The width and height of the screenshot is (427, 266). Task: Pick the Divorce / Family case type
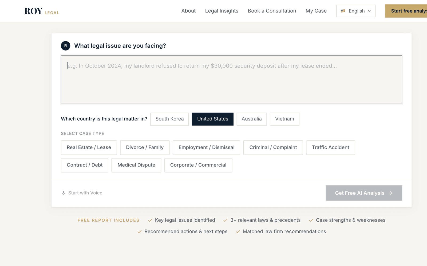point(145,148)
